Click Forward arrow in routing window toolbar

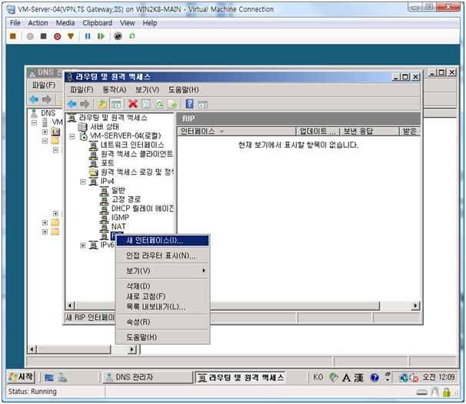click(85, 104)
